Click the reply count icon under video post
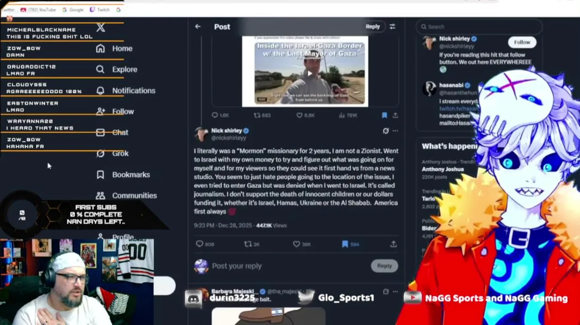This screenshot has height=325, width=580. [215, 116]
